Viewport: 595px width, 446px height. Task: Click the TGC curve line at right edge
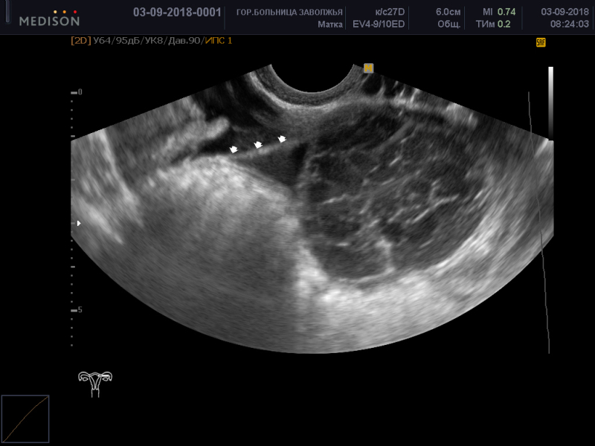538,222
